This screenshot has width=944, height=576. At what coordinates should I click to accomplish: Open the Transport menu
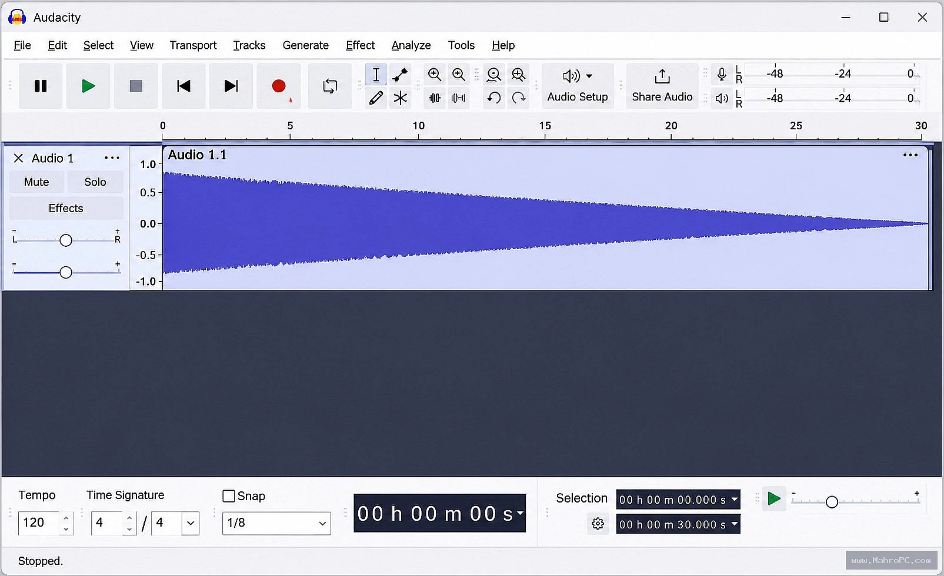193,45
